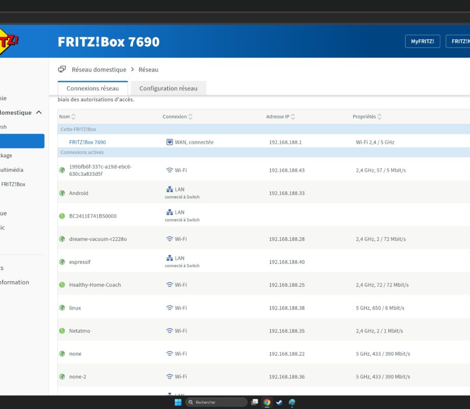Click IP address 192.168.188.38
The width and height of the screenshot is (470, 409).
(287, 308)
